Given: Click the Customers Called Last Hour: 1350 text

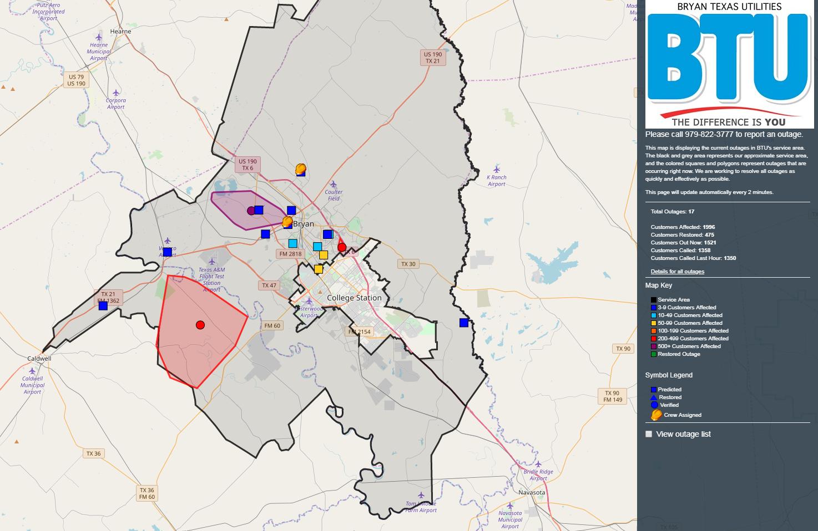Looking at the screenshot, I should pyautogui.click(x=694, y=258).
